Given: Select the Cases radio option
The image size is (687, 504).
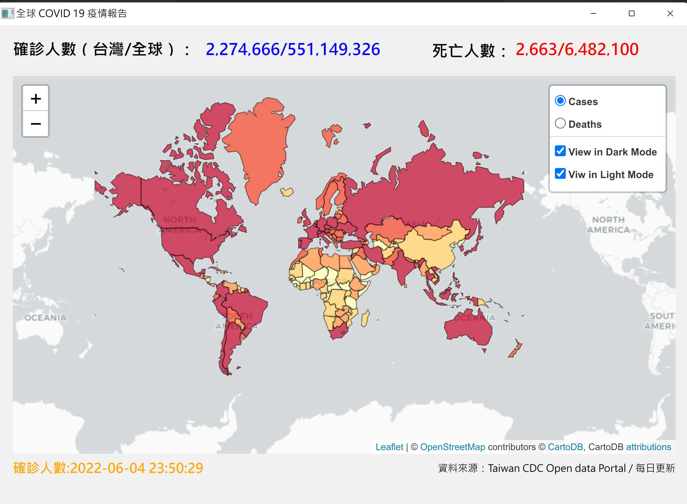Looking at the screenshot, I should pyautogui.click(x=560, y=101).
